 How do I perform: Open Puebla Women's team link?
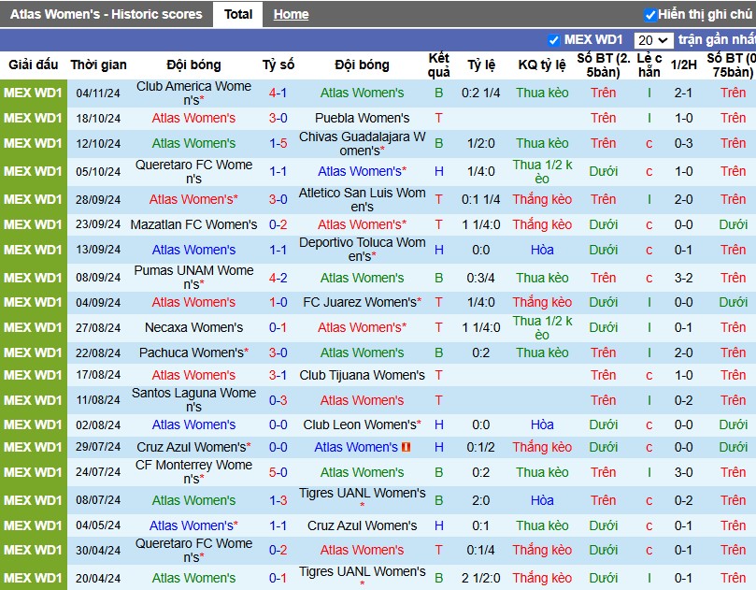coord(362,118)
